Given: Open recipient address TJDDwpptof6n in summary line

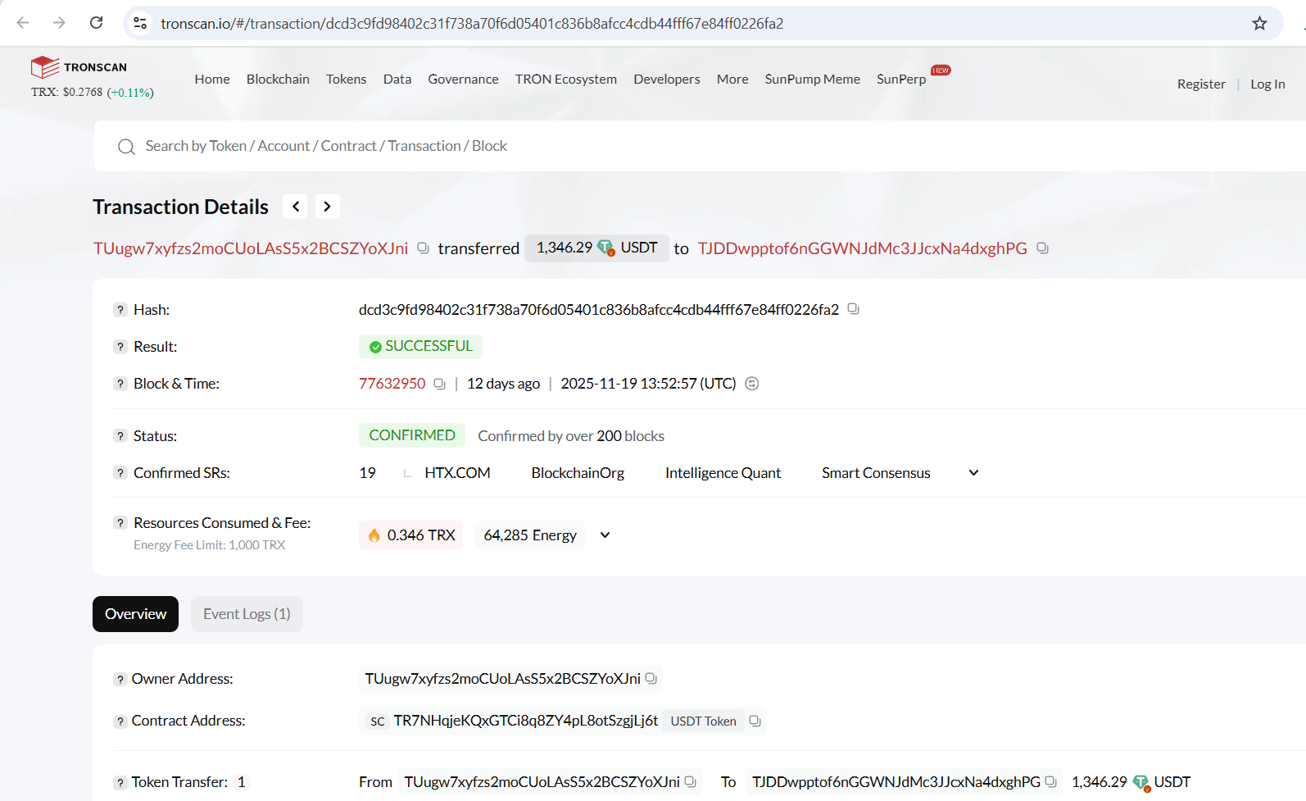Looking at the screenshot, I should [863, 248].
